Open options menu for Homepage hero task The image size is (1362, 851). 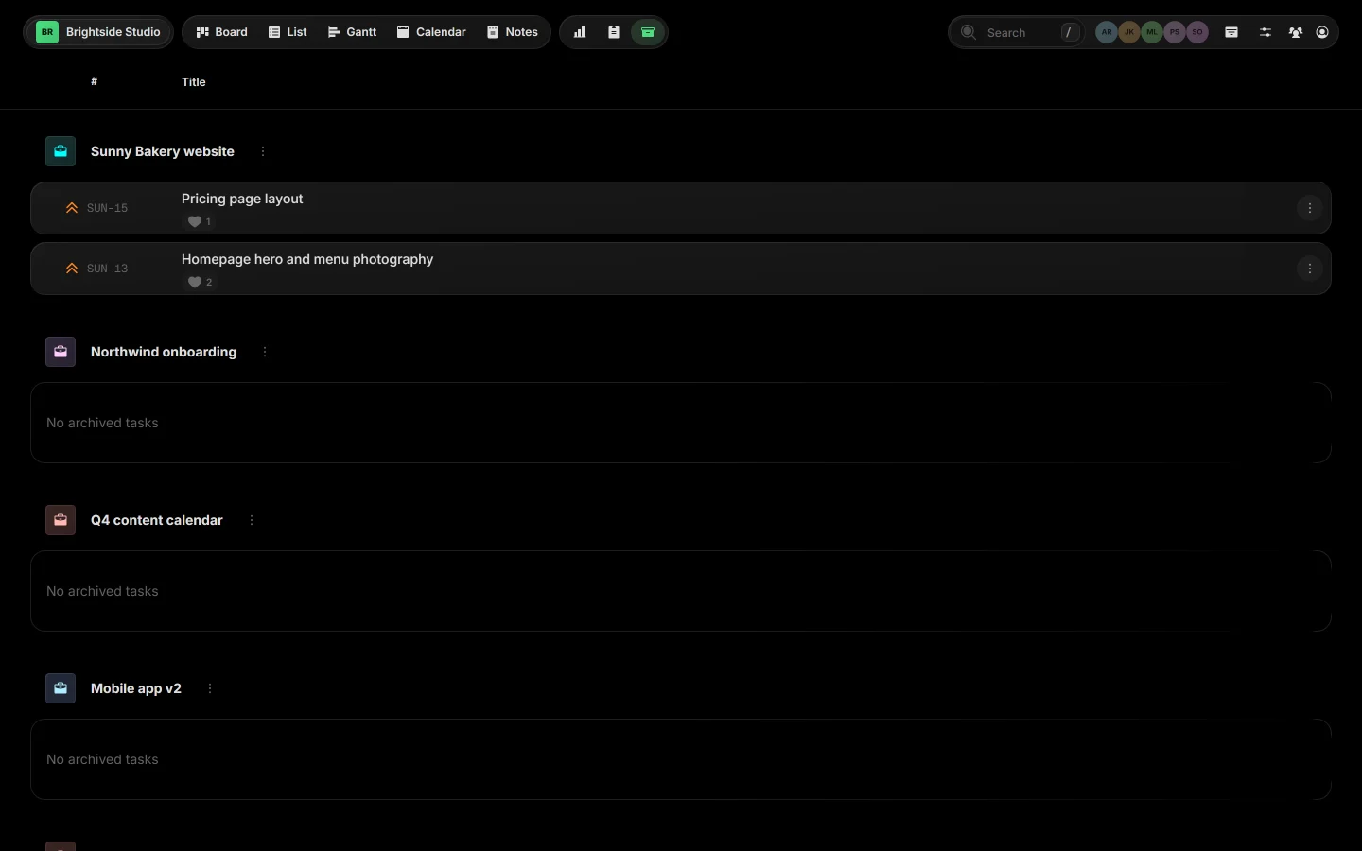click(1310, 269)
